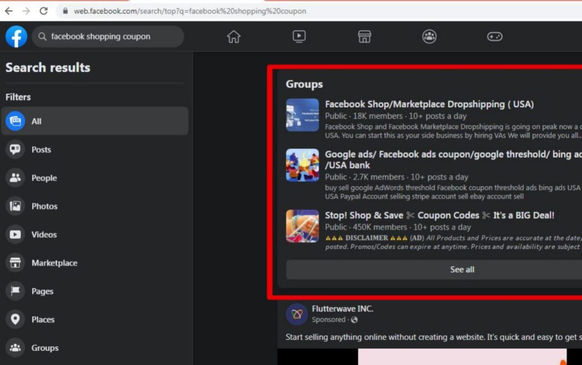Open Facebook Shop/Marketplace Dropshipping (USA) group

click(x=430, y=104)
